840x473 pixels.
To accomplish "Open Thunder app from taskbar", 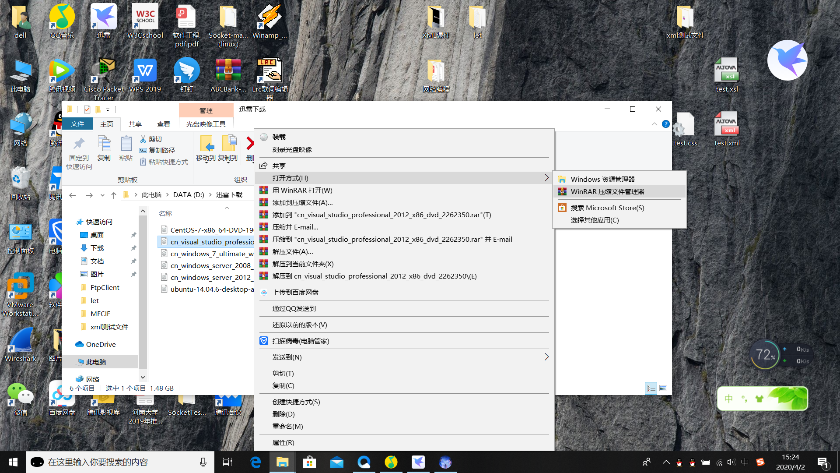I will [x=418, y=462].
